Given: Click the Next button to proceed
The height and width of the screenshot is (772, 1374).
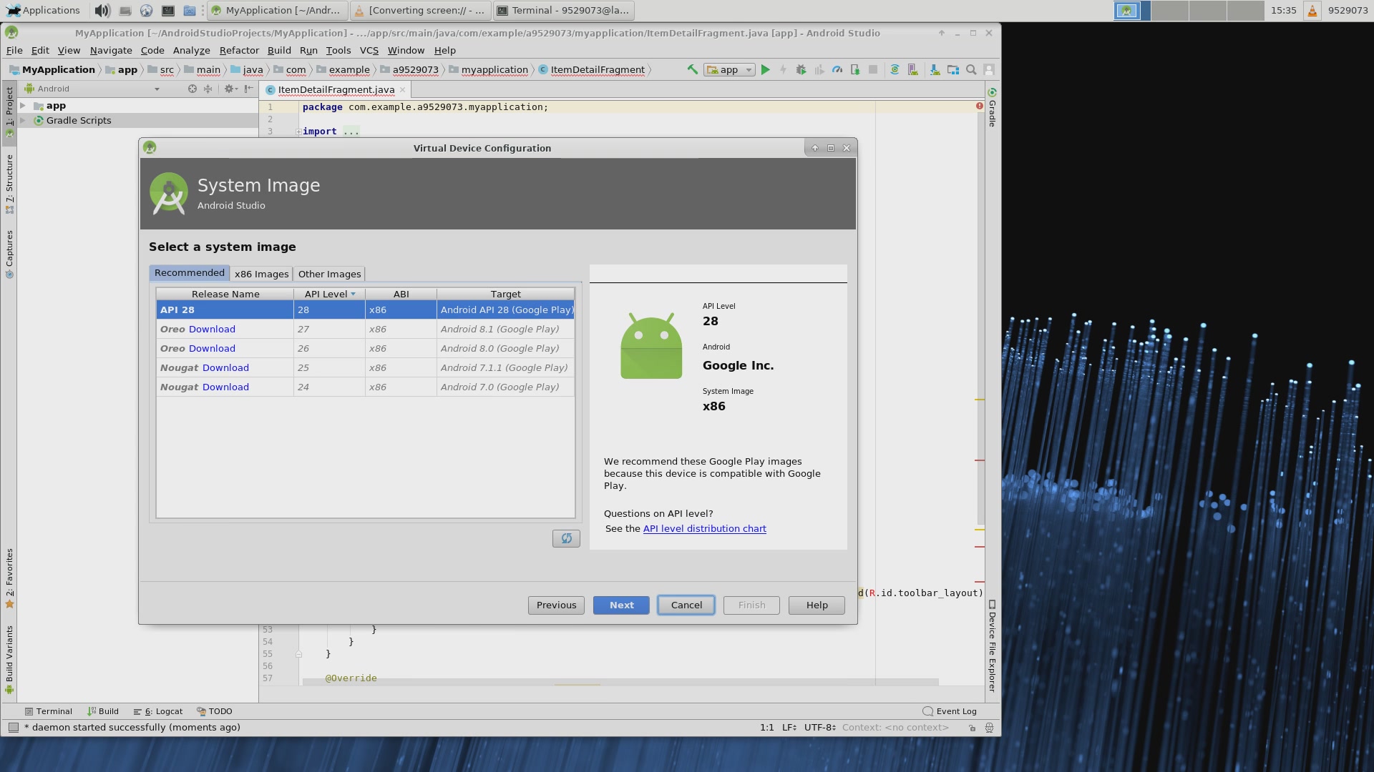Looking at the screenshot, I should 621,604.
